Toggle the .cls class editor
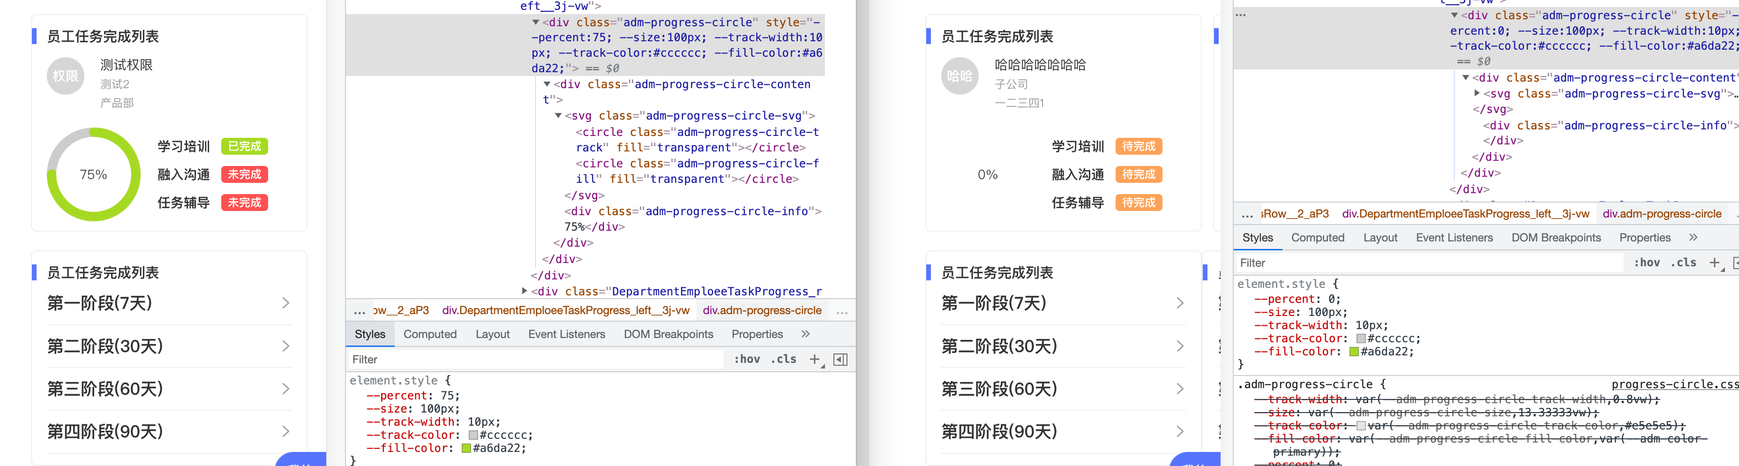Image resolution: width=1739 pixels, height=466 pixels. [x=782, y=359]
